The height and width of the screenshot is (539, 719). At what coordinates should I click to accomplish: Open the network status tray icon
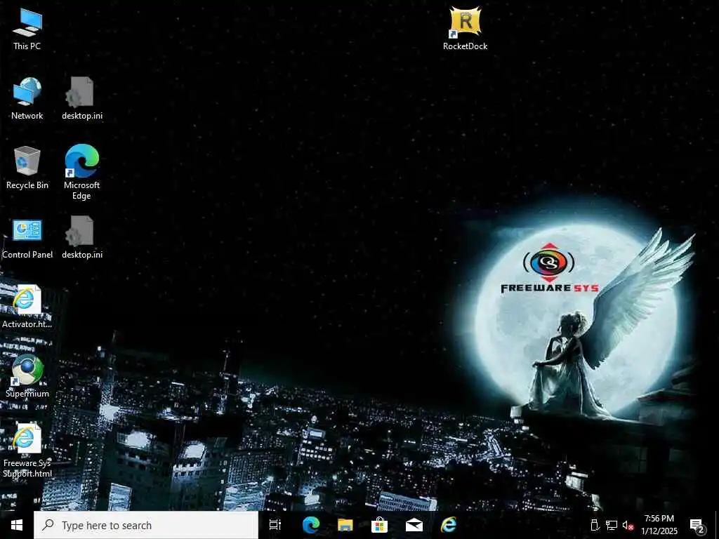pyautogui.click(x=612, y=525)
